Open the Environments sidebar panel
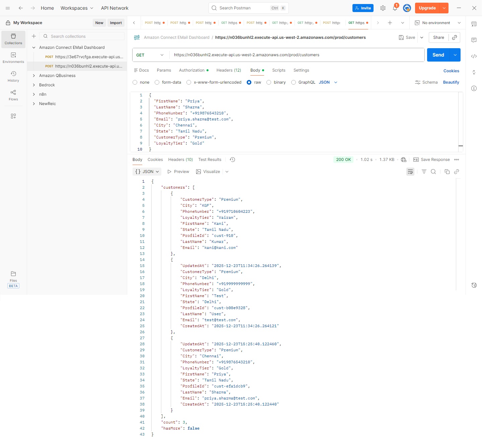 pyautogui.click(x=13, y=58)
